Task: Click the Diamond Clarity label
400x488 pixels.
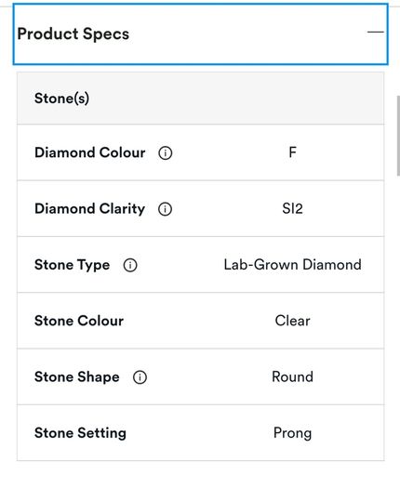Action: tap(89, 208)
